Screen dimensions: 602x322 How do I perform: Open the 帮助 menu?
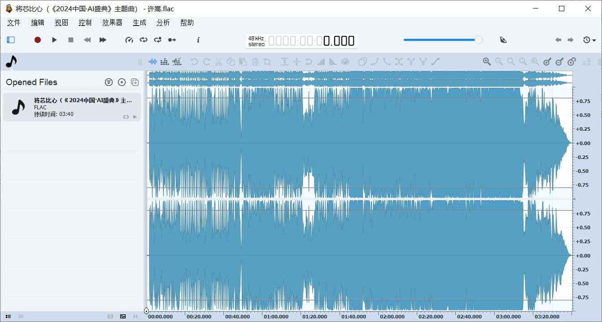(x=187, y=23)
